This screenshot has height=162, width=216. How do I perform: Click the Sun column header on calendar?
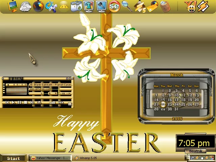[196, 86]
